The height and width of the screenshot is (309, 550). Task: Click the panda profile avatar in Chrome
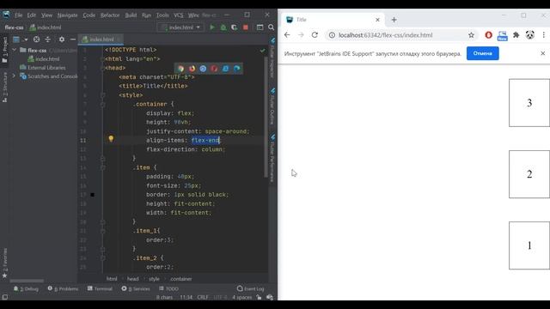tap(529, 35)
